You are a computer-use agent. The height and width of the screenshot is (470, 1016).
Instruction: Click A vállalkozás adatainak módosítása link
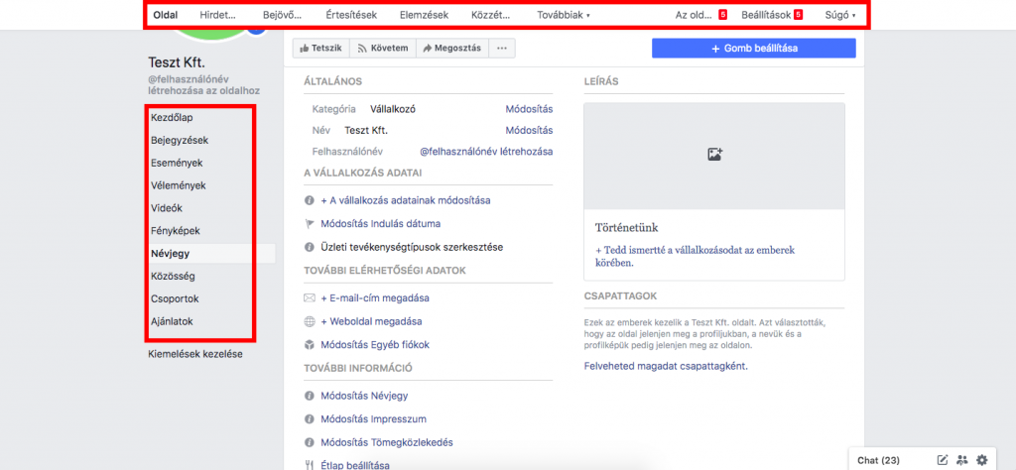click(x=406, y=200)
